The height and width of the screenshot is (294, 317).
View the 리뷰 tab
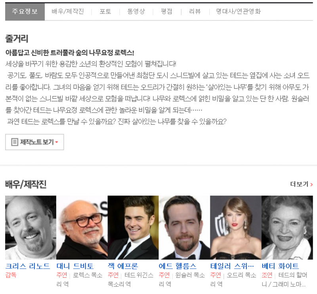pyautogui.click(x=195, y=11)
